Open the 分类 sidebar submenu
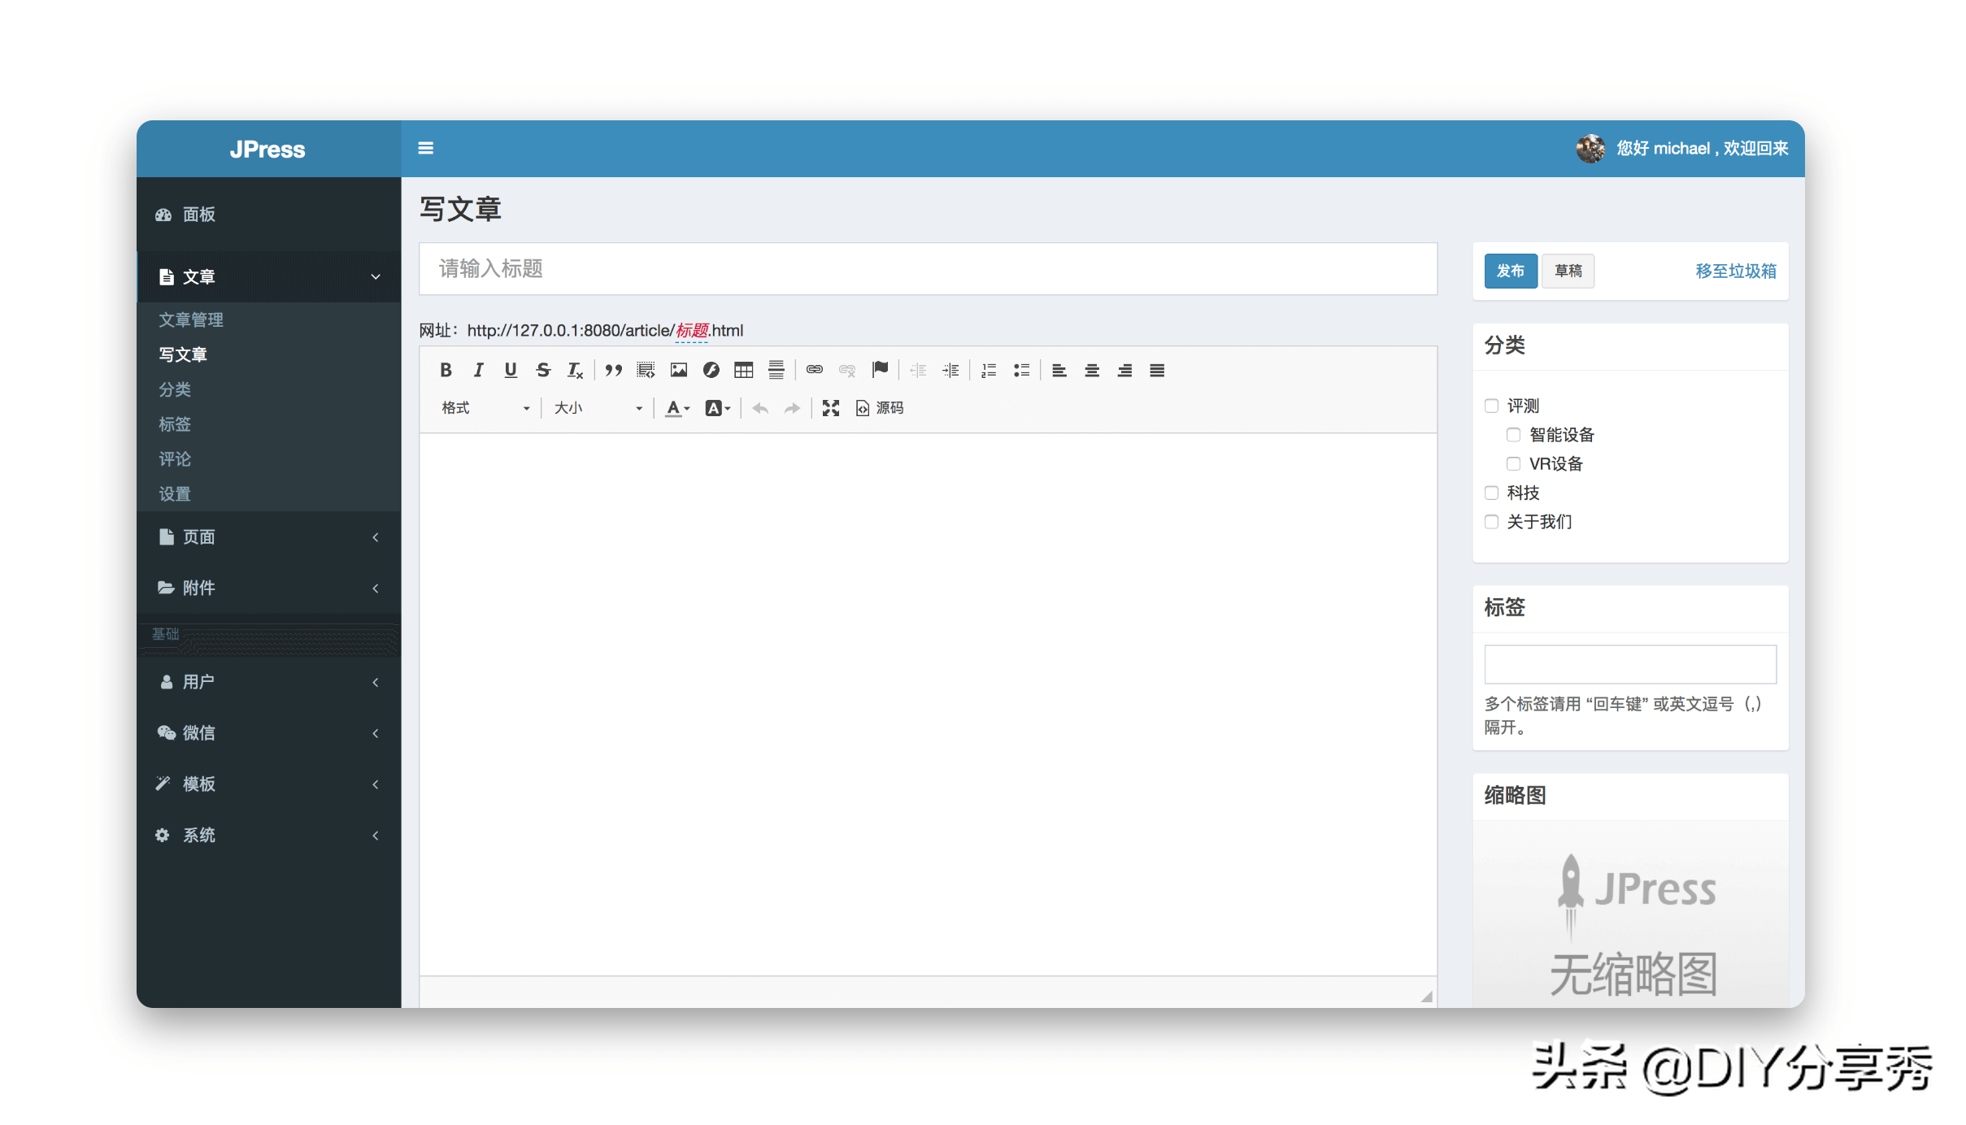This screenshot has height=1125, width=1966. tap(175, 390)
